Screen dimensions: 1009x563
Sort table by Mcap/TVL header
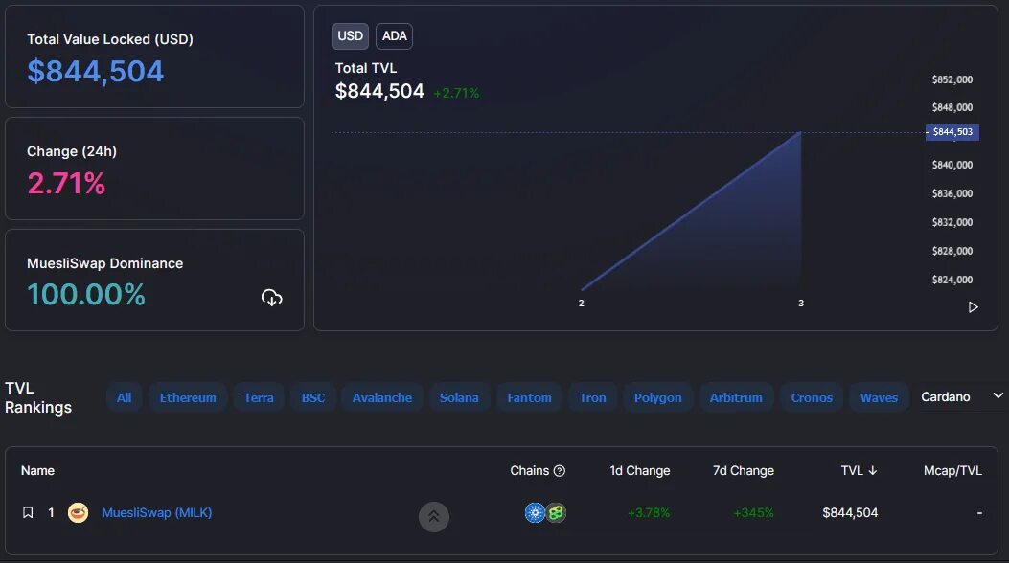[952, 470]
